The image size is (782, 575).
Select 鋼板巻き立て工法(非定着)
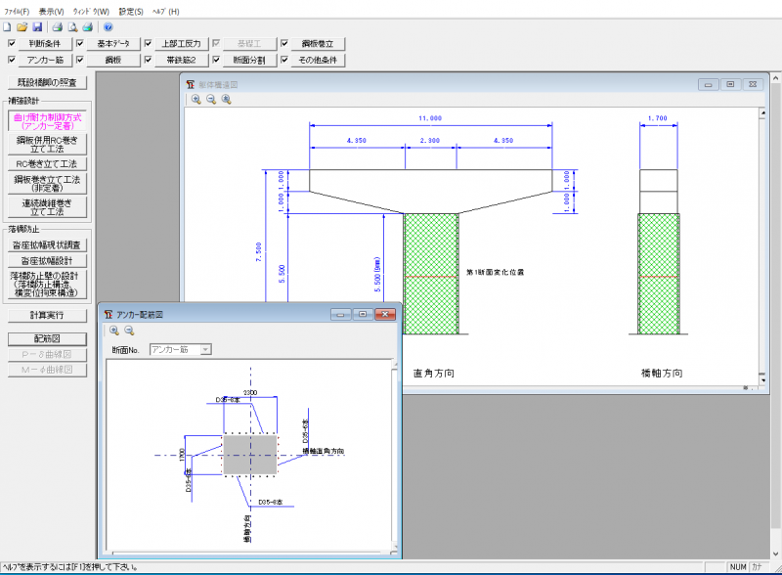click(47, 183)
